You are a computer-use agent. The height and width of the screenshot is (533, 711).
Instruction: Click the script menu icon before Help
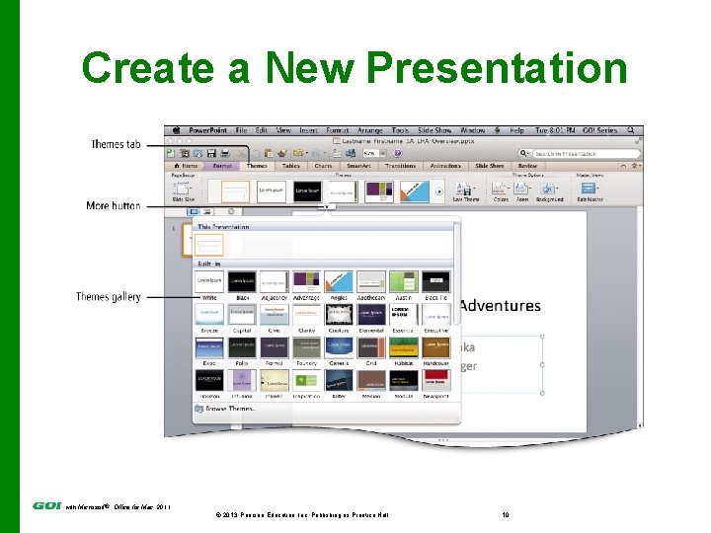pos(498,130)
